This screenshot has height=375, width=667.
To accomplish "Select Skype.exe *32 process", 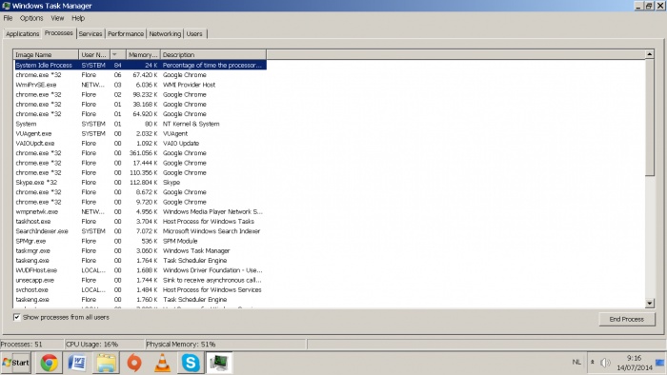I will (140, 182).
